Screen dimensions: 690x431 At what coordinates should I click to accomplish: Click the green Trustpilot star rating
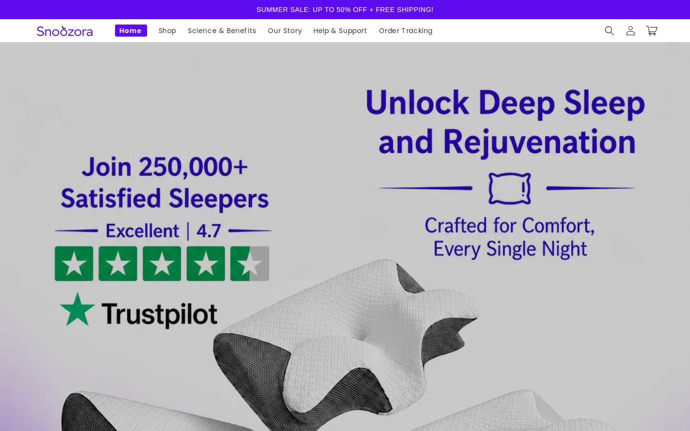[162, 263]
